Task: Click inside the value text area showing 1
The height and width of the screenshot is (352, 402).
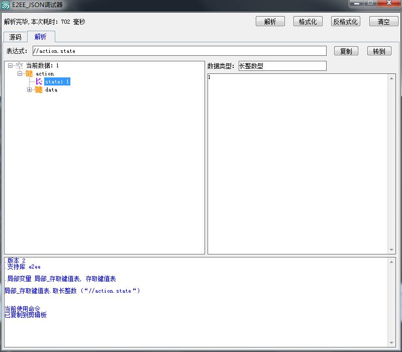Action: 297,164
